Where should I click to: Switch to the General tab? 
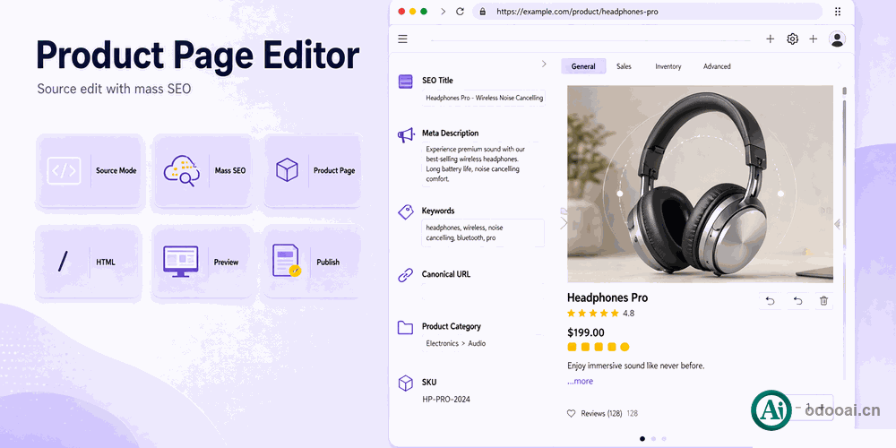click(x=583, y=66)
